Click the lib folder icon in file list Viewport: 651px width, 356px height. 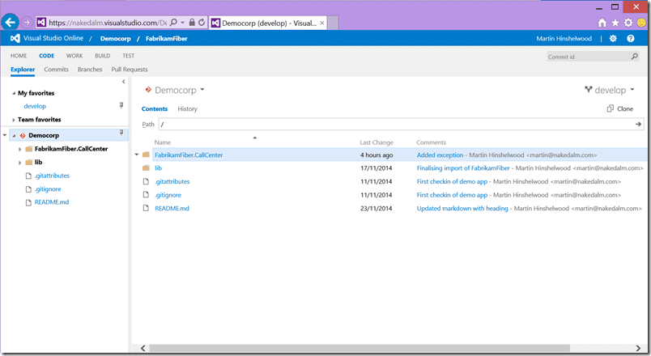coord(146,168)
